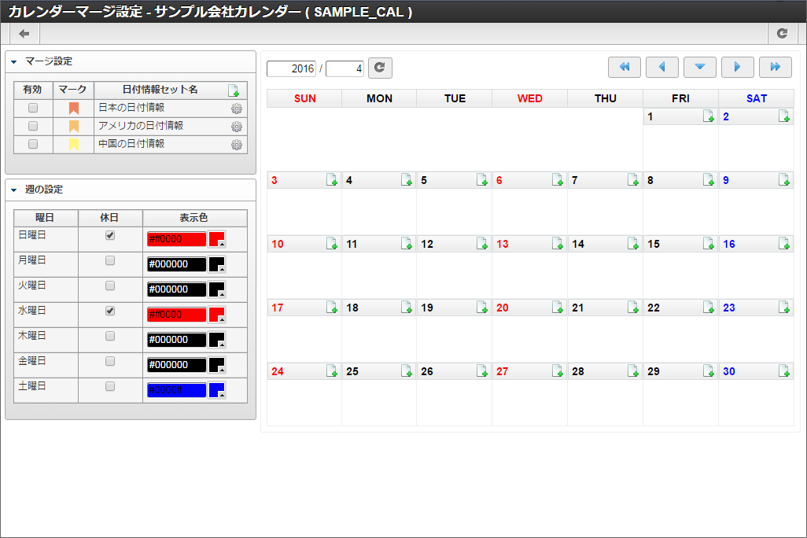807x538 pixels.
Task: Mark 土曜日 as holiday
Action: coord(109,386)
